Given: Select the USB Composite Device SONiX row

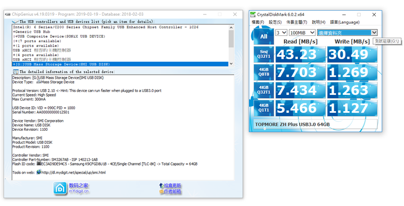Looking at the screenshot, I should pos(120,36).
